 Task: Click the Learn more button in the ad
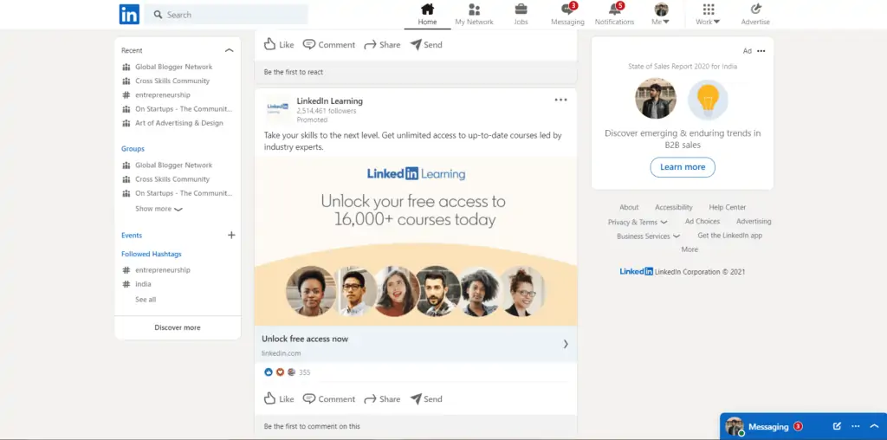coord(683,167)
